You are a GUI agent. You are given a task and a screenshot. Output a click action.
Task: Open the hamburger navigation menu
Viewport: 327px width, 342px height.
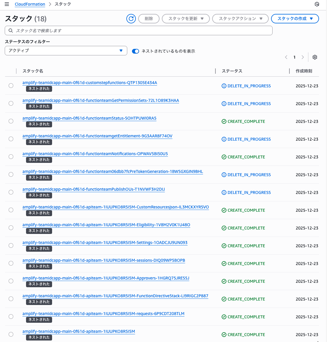pyautogui.click(x=7, y=4)
